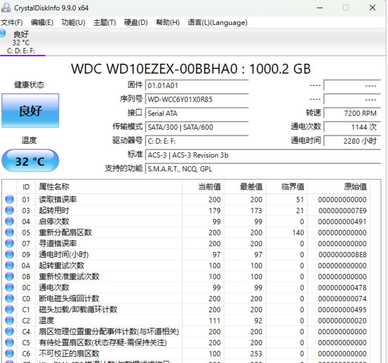Click the CrystalDiskInfo app icon in title bar
This screenshot has width=388, height=363.
tap(6, 8)
